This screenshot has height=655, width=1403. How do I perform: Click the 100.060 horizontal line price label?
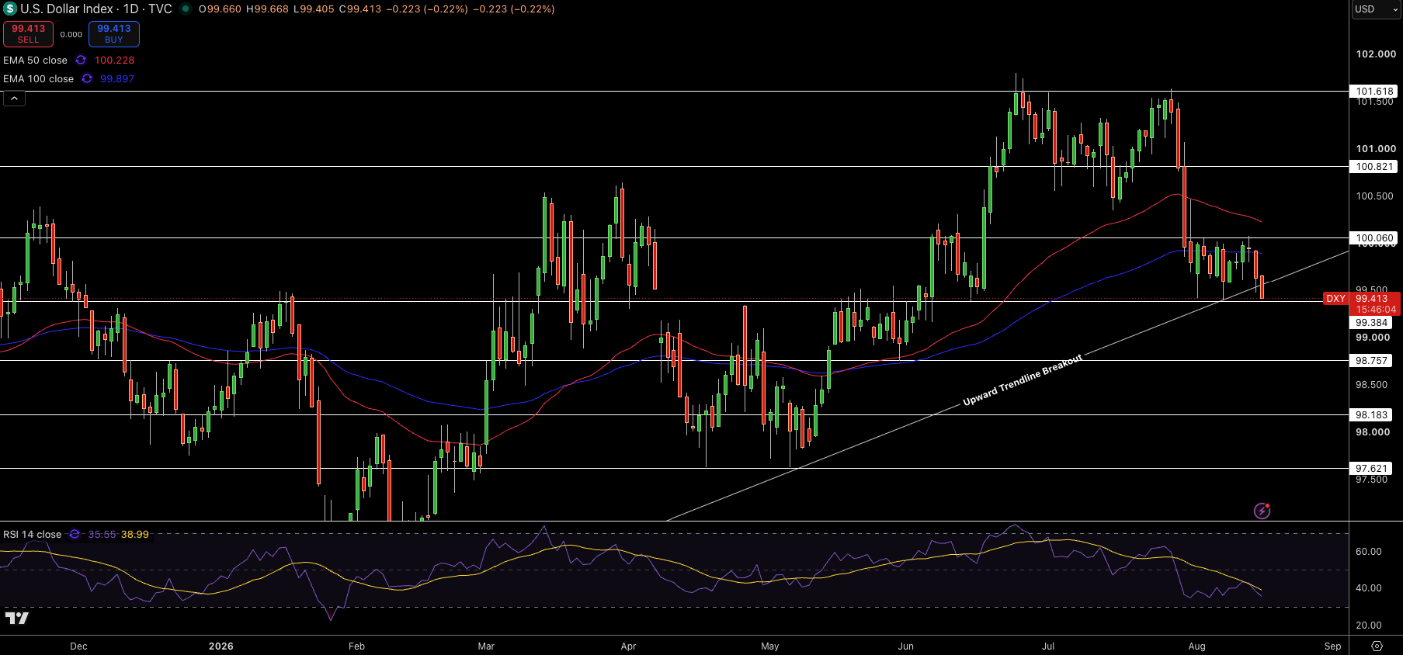pos(1374,238)
